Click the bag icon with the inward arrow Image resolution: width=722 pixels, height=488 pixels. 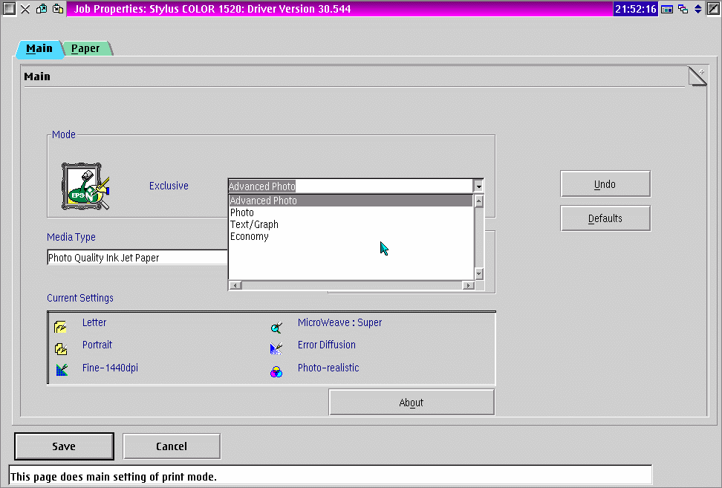tap(58, 9)
